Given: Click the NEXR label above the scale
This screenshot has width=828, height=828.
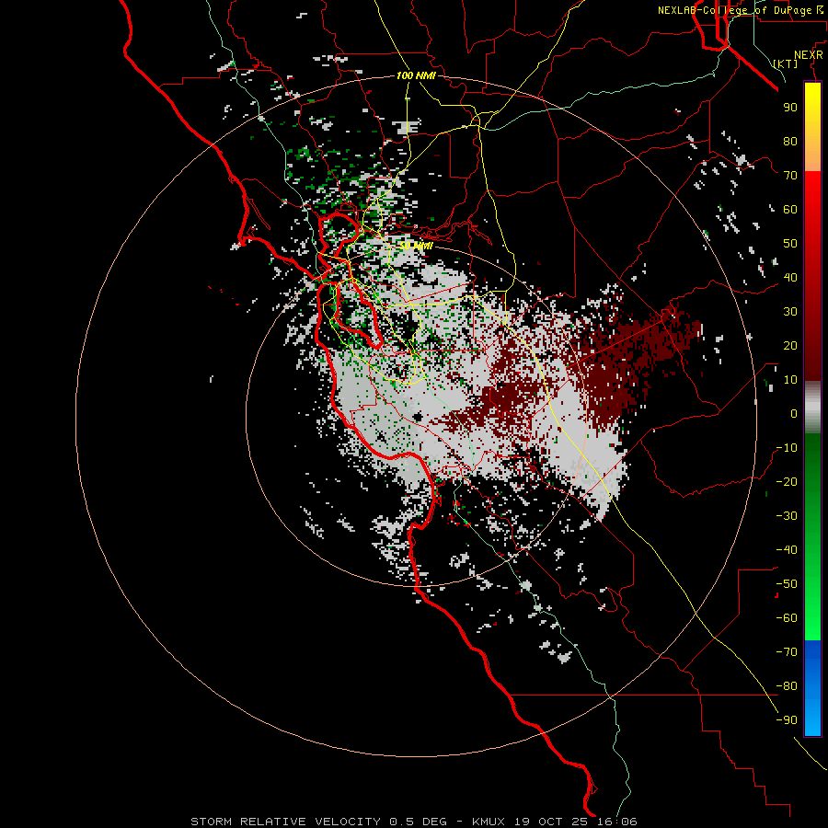Looking at the screenshot, I should coord(808,55).
